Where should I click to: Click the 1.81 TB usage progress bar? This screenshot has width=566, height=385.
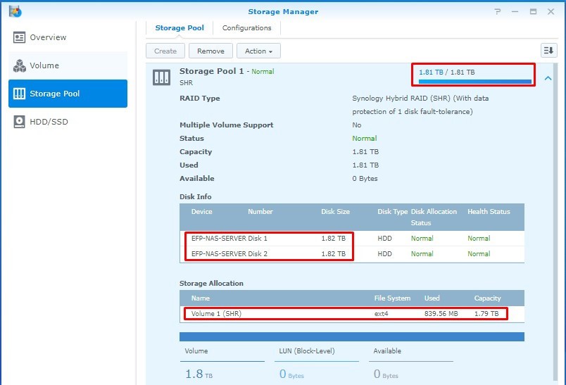point(475,82)
